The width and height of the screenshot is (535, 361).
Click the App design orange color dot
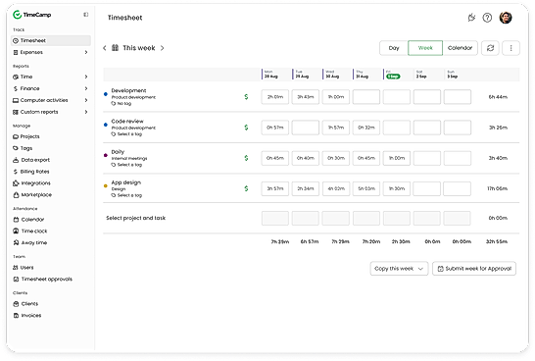[x=106, y=186]
